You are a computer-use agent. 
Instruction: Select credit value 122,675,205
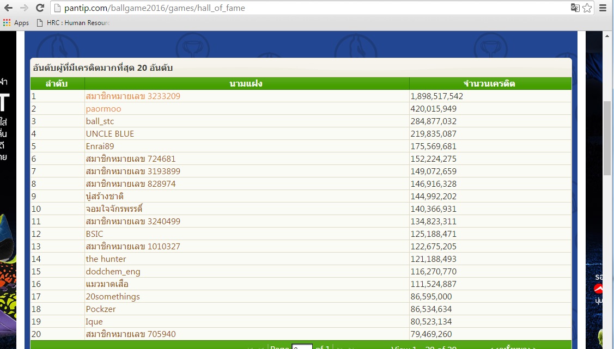click(x=434, y=247)
